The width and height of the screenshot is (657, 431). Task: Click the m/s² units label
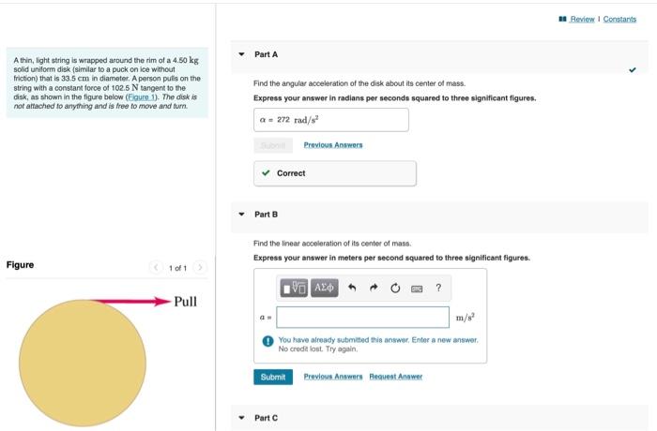tap(466, 318)
